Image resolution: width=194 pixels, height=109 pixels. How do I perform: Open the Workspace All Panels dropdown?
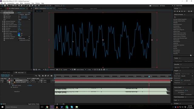(x=166, y=6)
